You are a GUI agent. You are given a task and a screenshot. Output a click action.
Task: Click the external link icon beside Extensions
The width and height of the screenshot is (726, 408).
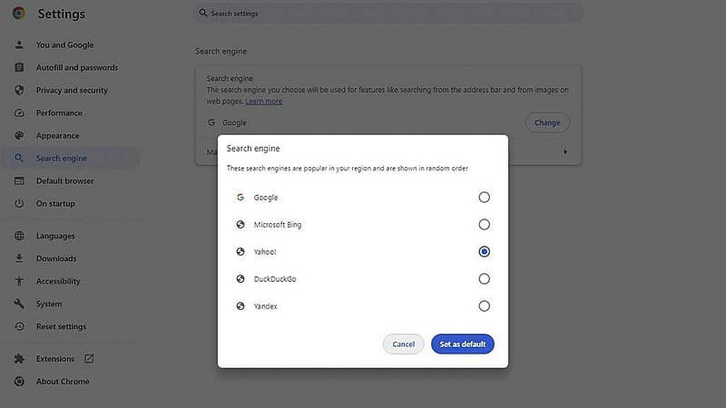click(x=89, y=358)
